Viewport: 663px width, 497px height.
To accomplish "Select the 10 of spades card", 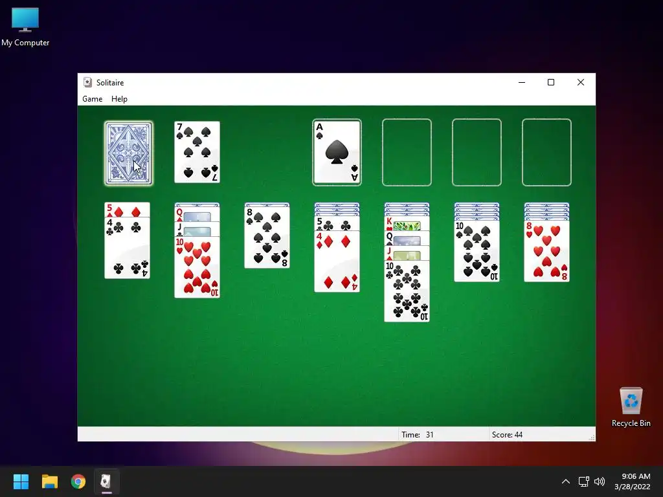I will click(477, 251).
